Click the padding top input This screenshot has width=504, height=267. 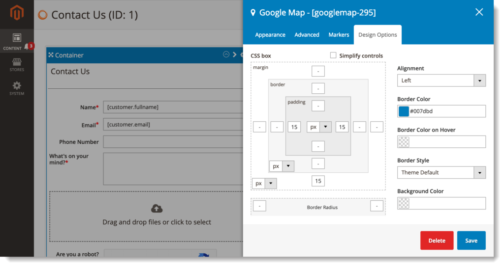(318, 106)
